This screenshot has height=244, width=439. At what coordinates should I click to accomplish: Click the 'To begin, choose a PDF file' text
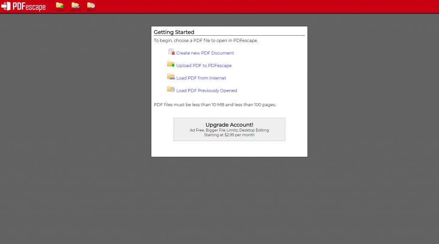(x=206, y=41)
